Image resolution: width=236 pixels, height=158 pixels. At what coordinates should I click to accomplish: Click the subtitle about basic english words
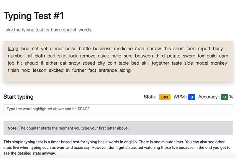48,30
